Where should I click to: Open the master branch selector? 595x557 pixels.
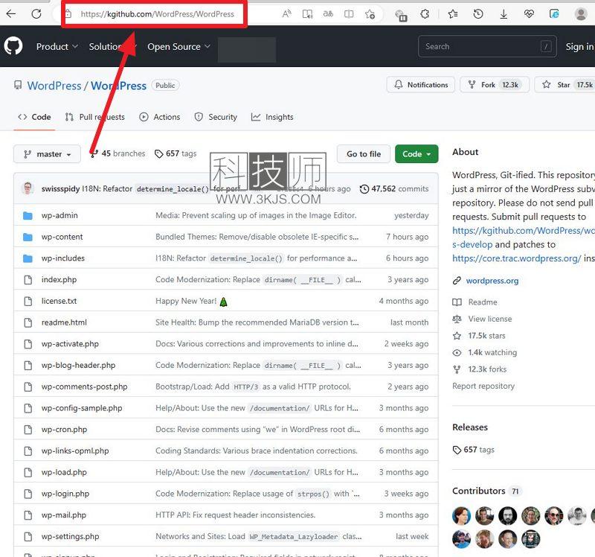[47, 154]
